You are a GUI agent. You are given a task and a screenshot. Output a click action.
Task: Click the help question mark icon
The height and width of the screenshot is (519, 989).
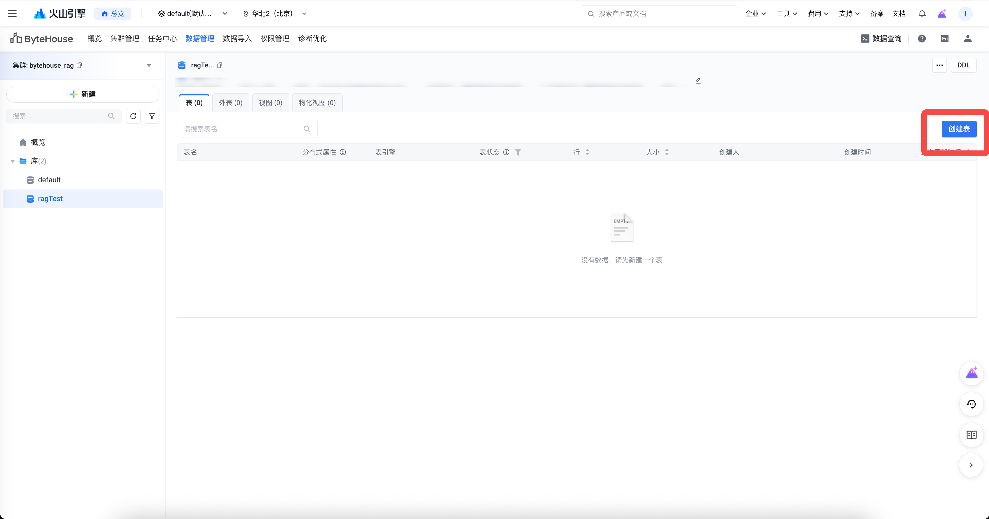coord(921,38)
